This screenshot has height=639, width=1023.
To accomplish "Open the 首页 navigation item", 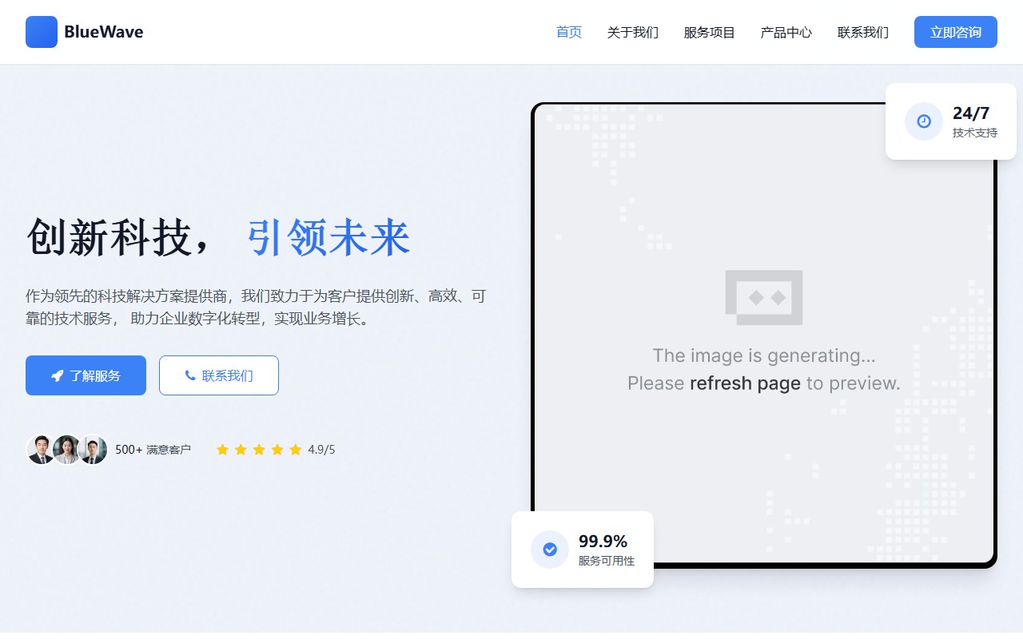I will pos(568,32).
